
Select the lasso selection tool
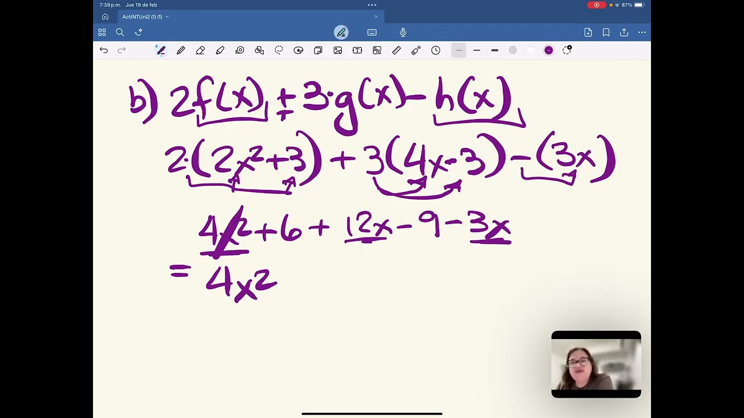(279, 51)
